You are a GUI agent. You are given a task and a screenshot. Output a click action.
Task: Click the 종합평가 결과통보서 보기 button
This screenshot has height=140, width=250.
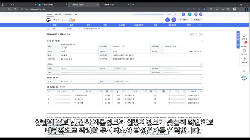tap(121, 82)
